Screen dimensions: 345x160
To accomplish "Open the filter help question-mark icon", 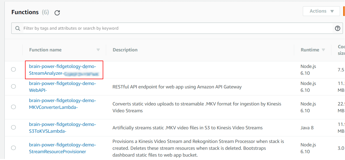I will coord(338,28).
